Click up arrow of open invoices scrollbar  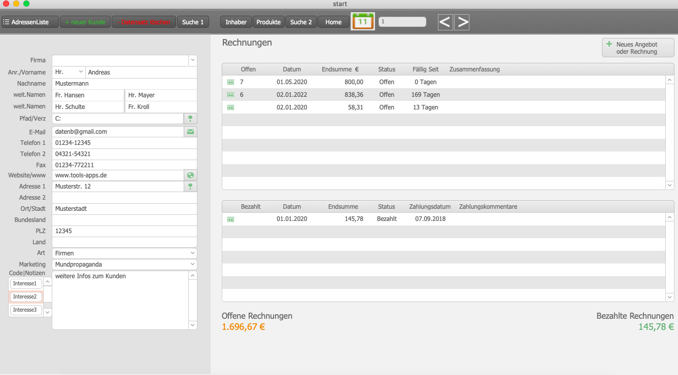pos(670,80)
